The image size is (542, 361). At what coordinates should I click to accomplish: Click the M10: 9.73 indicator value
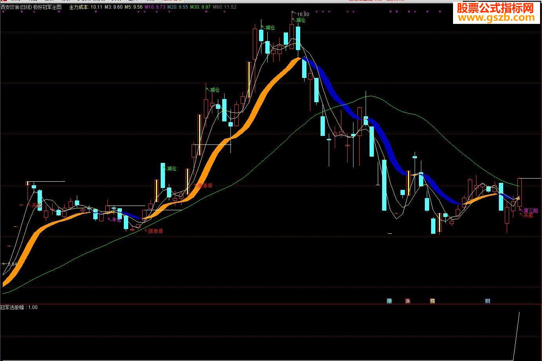155,7
